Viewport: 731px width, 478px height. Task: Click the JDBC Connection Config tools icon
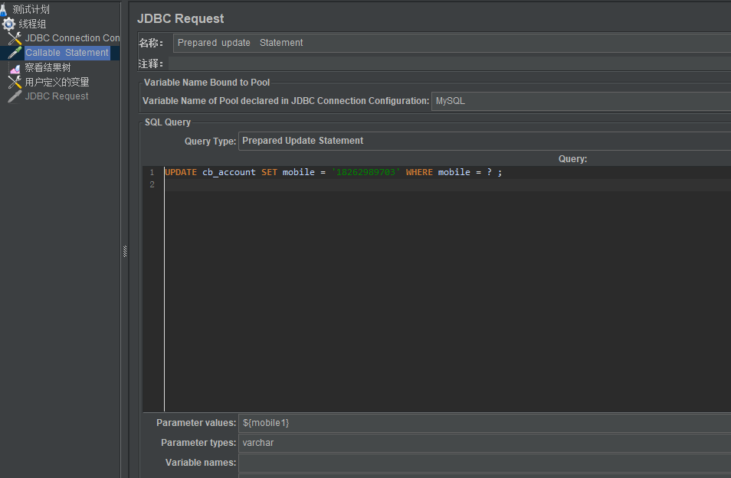coord(15,38)
